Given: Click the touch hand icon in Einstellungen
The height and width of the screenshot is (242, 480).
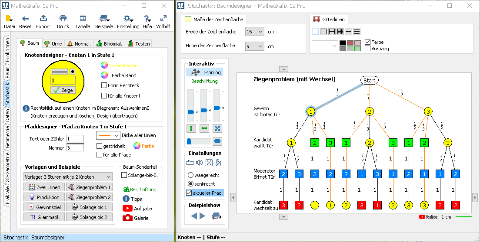Looking at the screenshot, I should [x=218, y=163].
